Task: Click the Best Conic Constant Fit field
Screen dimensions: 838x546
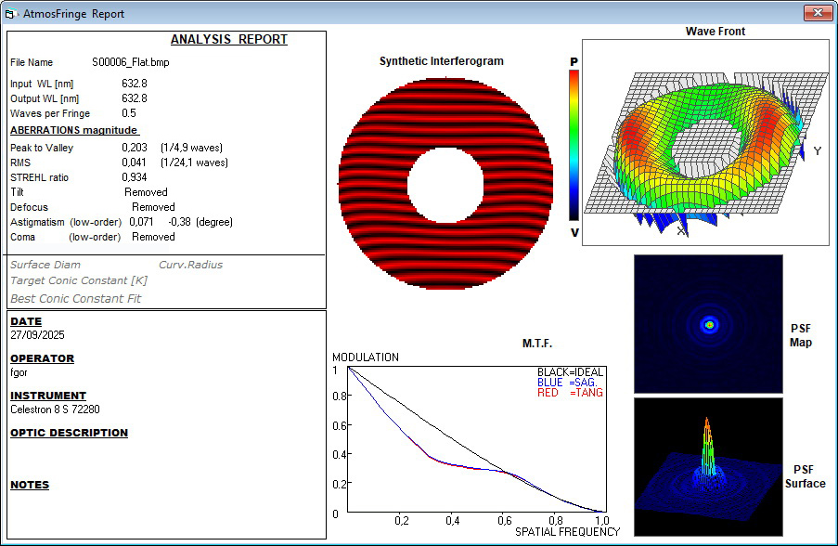Action: click(76, 298)
